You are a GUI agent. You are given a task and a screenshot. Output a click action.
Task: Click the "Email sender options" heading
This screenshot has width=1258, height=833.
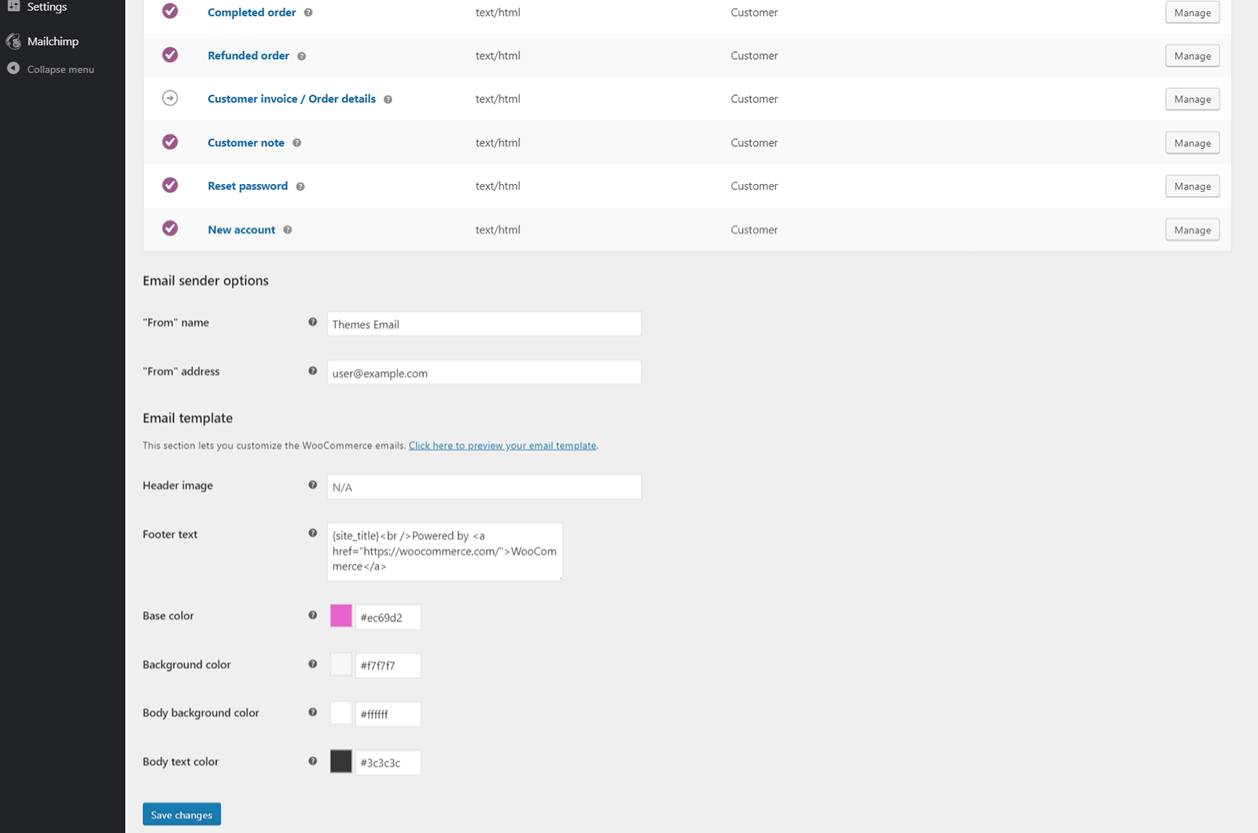click(x=206, y=281)
